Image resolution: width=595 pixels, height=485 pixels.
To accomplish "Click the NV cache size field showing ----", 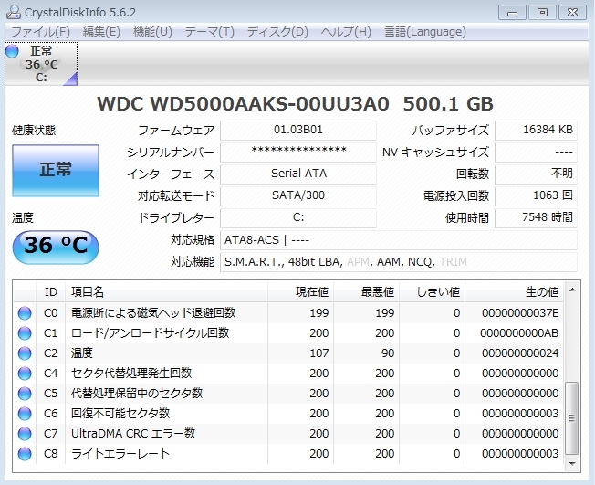I will coord(536,152).
